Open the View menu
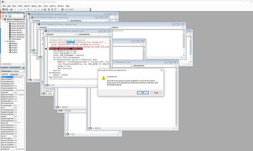Viewport: 253px width, 151px height. [x=14, y=6]
